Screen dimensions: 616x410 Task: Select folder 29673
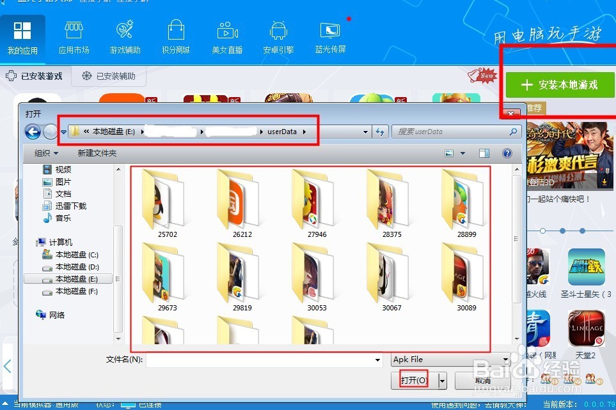pos(167,277)
